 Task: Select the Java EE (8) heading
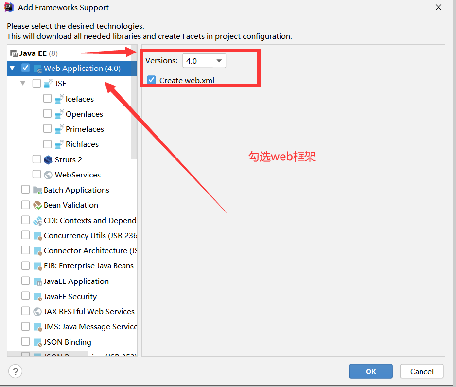[x=38, y=53]
